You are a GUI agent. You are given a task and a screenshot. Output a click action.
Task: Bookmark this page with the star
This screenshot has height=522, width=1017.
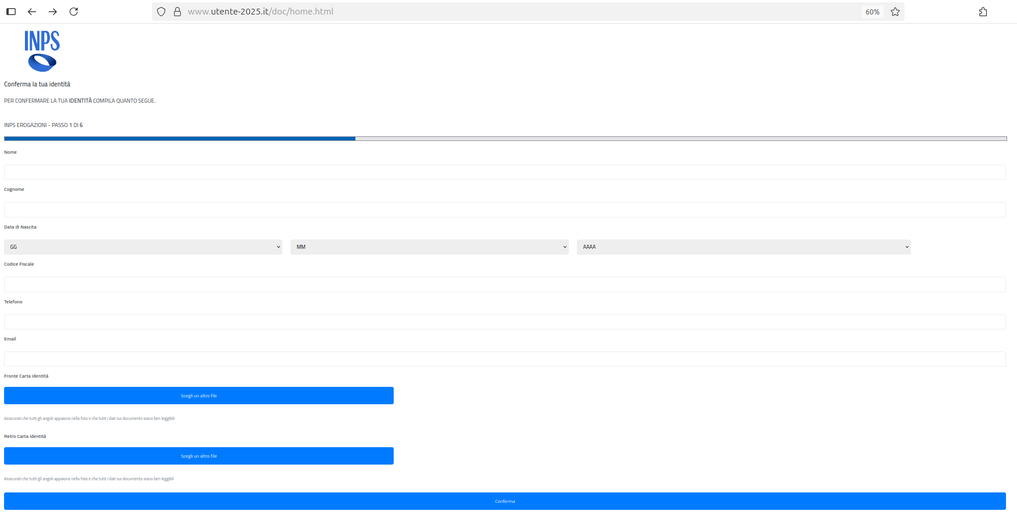pos(895,12)
